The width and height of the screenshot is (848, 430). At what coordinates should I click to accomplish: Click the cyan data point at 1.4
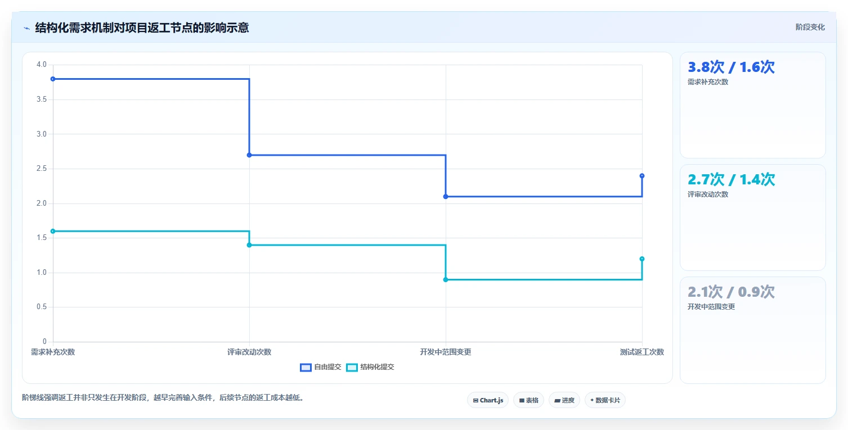(249, 245)
